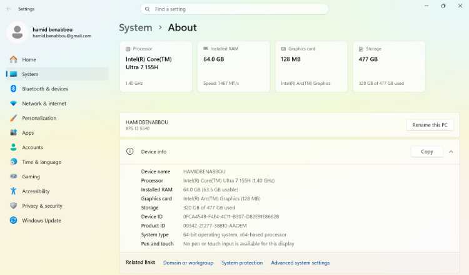Open Network & internet settings
The width and height of the screenshot is (469, 275).
click(x=57, y=104)
